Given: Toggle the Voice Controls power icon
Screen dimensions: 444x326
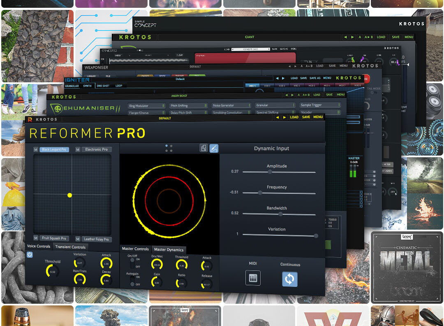Looking at the screenshot, I should tap(30, 254).
